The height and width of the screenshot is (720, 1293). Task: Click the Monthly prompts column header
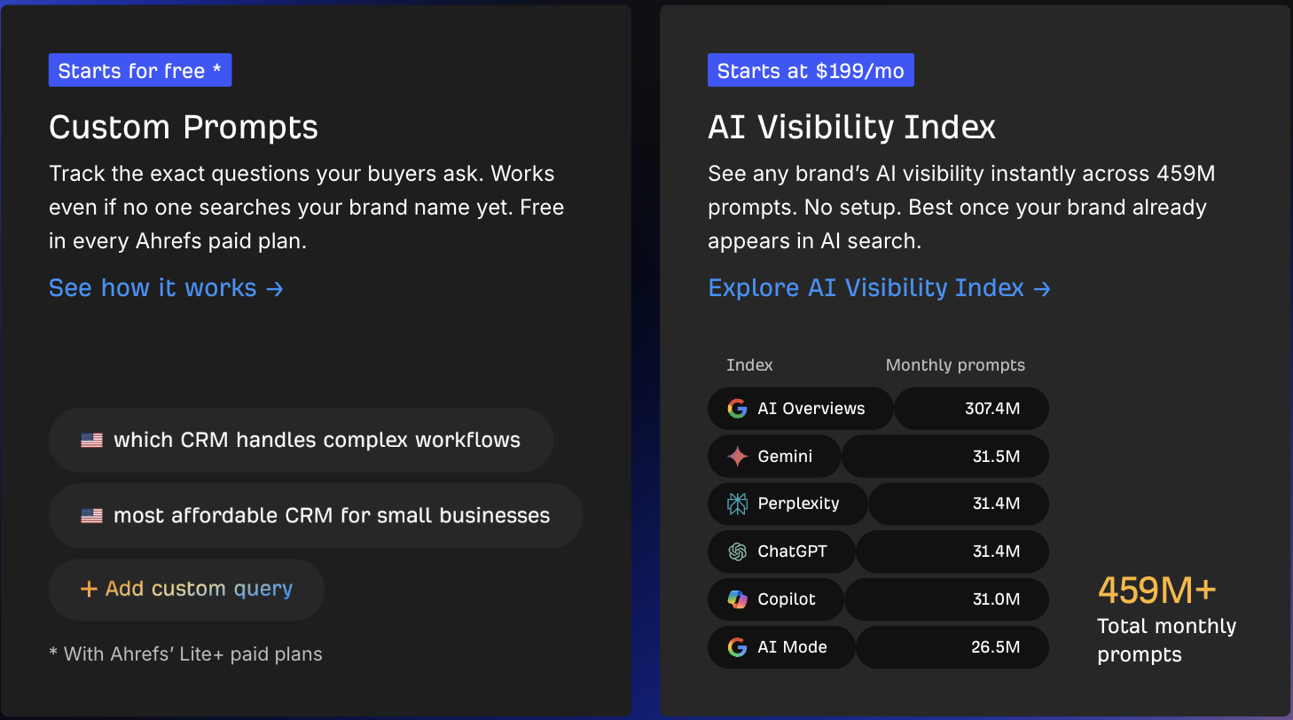point(955,365)
